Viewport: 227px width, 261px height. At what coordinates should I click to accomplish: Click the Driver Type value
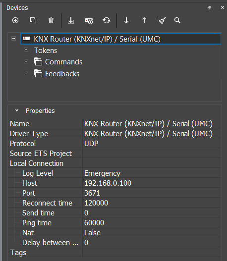click(152, 134)
